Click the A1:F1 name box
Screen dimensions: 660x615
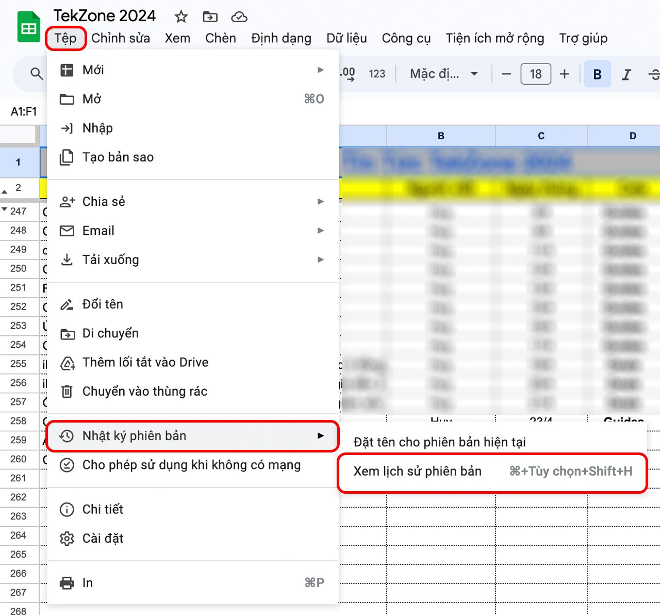point(24,112)
